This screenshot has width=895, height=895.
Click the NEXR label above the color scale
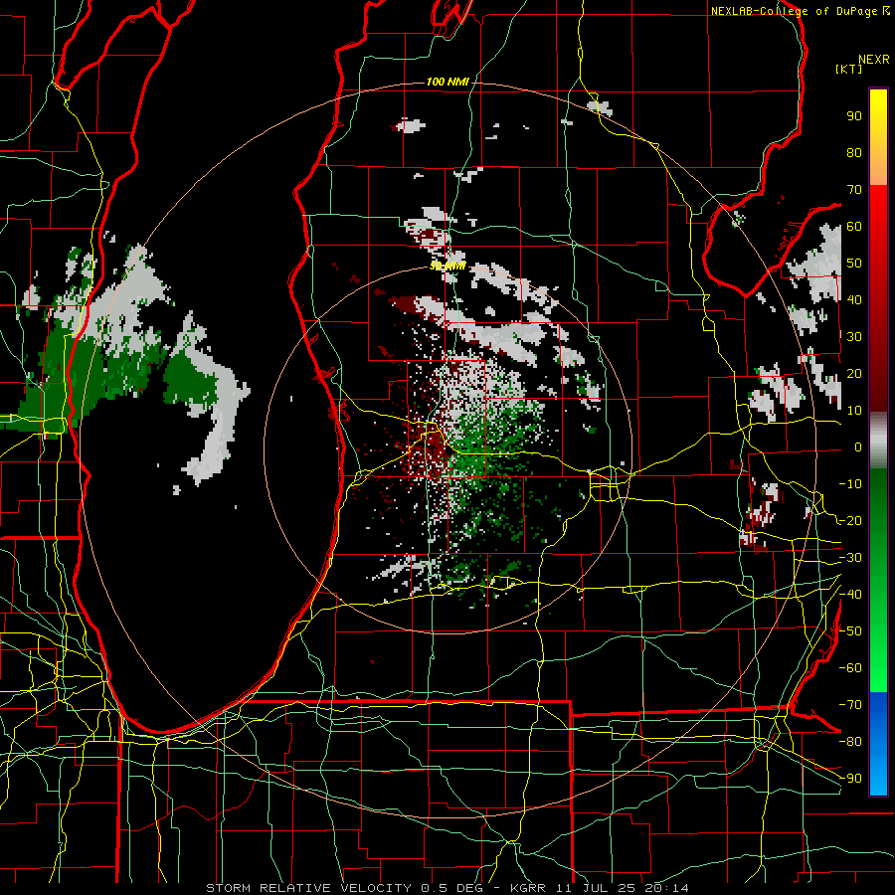click(x=874, y=60)
